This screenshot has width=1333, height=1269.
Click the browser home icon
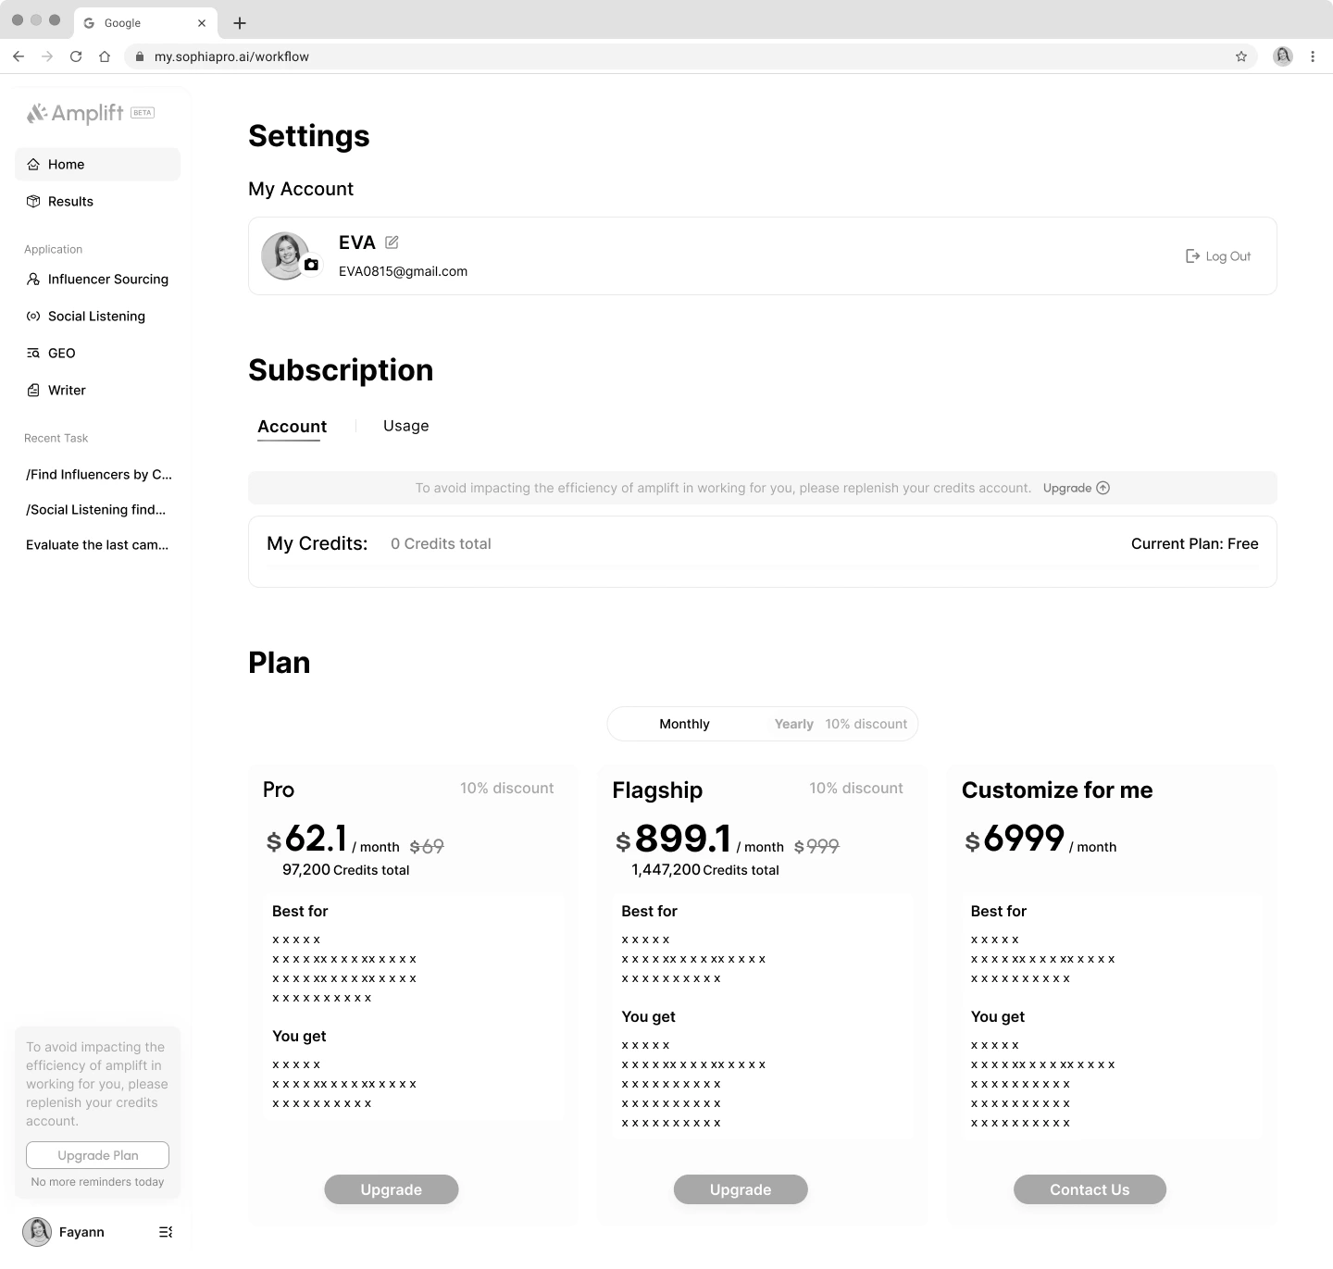(105, 56)
